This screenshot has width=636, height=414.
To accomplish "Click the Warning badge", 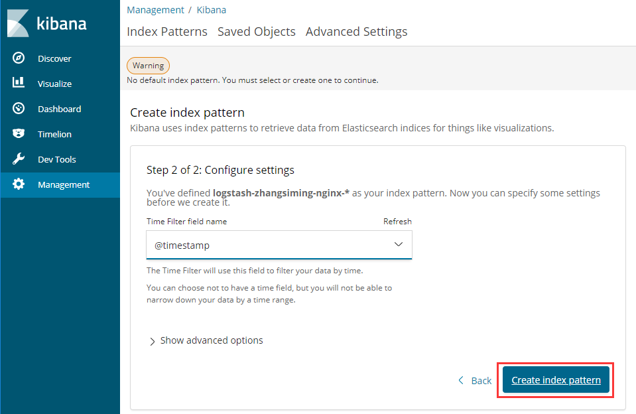I will point(148,65).
